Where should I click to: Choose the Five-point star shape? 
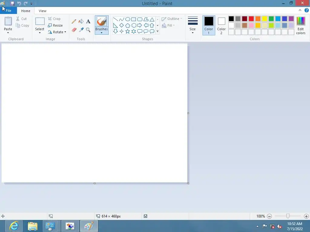[128, 31]
